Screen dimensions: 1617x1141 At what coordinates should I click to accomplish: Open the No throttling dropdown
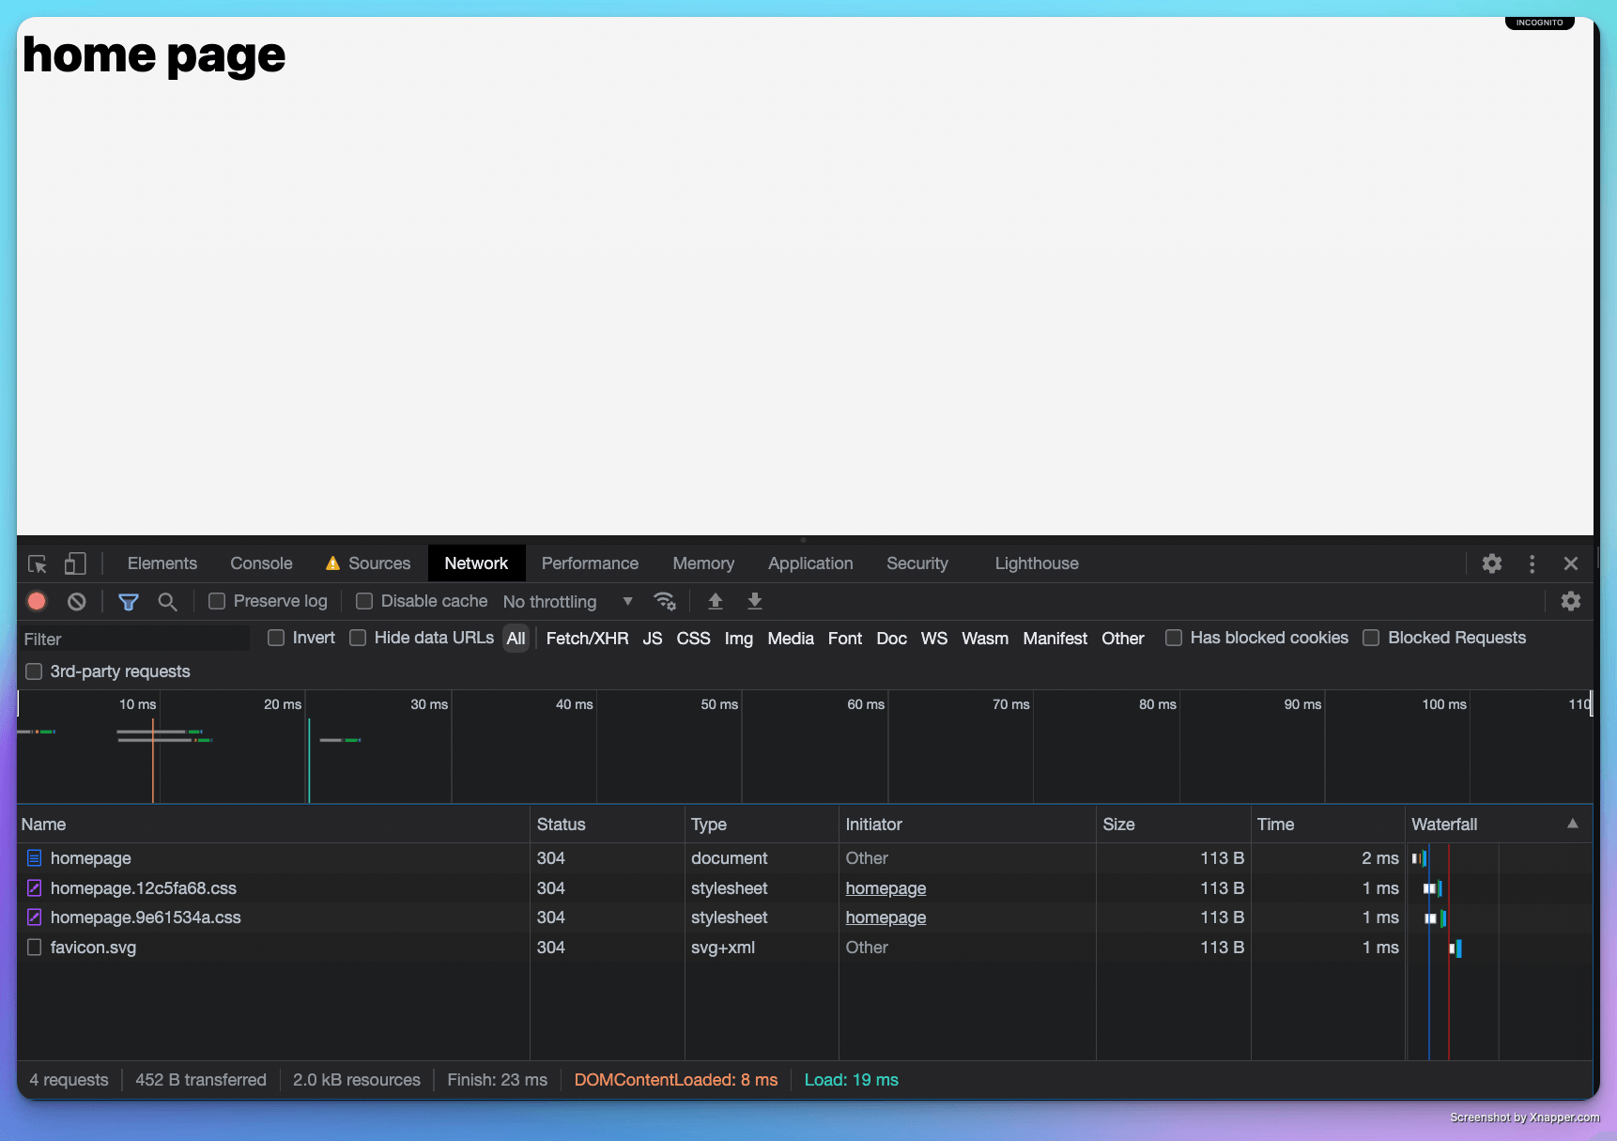tap(568, 601)
